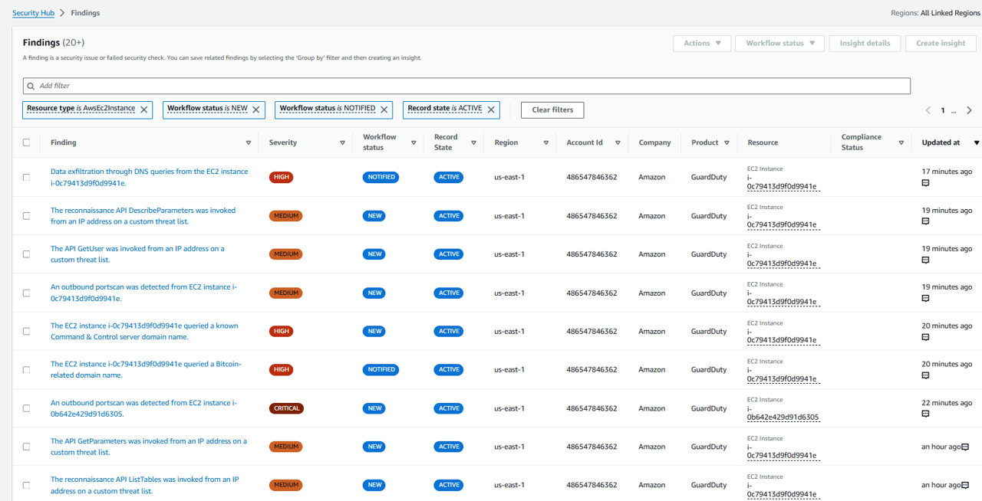Viewport: 982px width, 501px height.
Task: Open note icon for GetParameters finding
Action: [965, 447]
